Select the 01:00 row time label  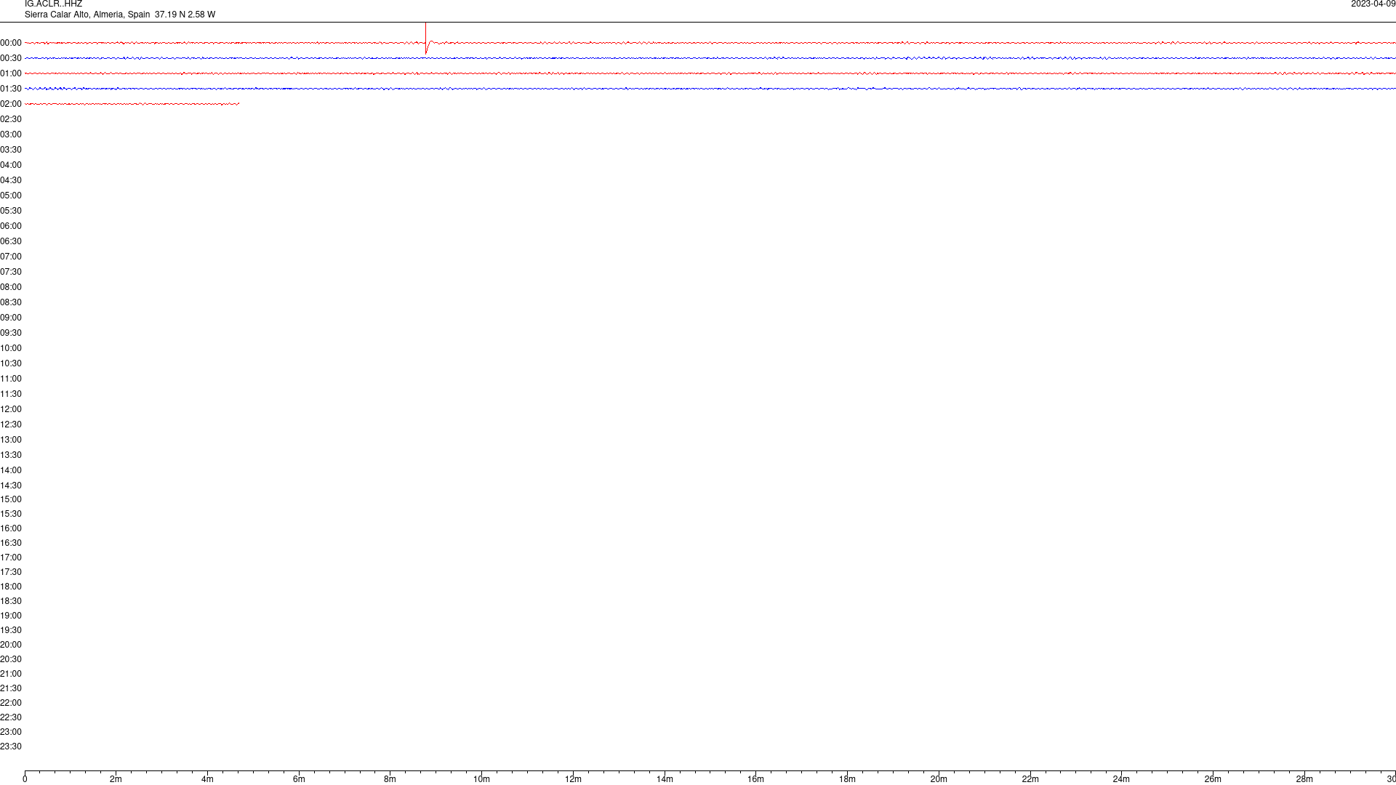tap(11, 73)
